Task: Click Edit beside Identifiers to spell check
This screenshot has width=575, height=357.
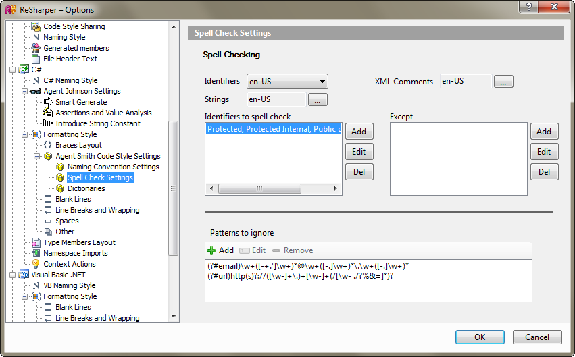Action: (x=359, y=152)
